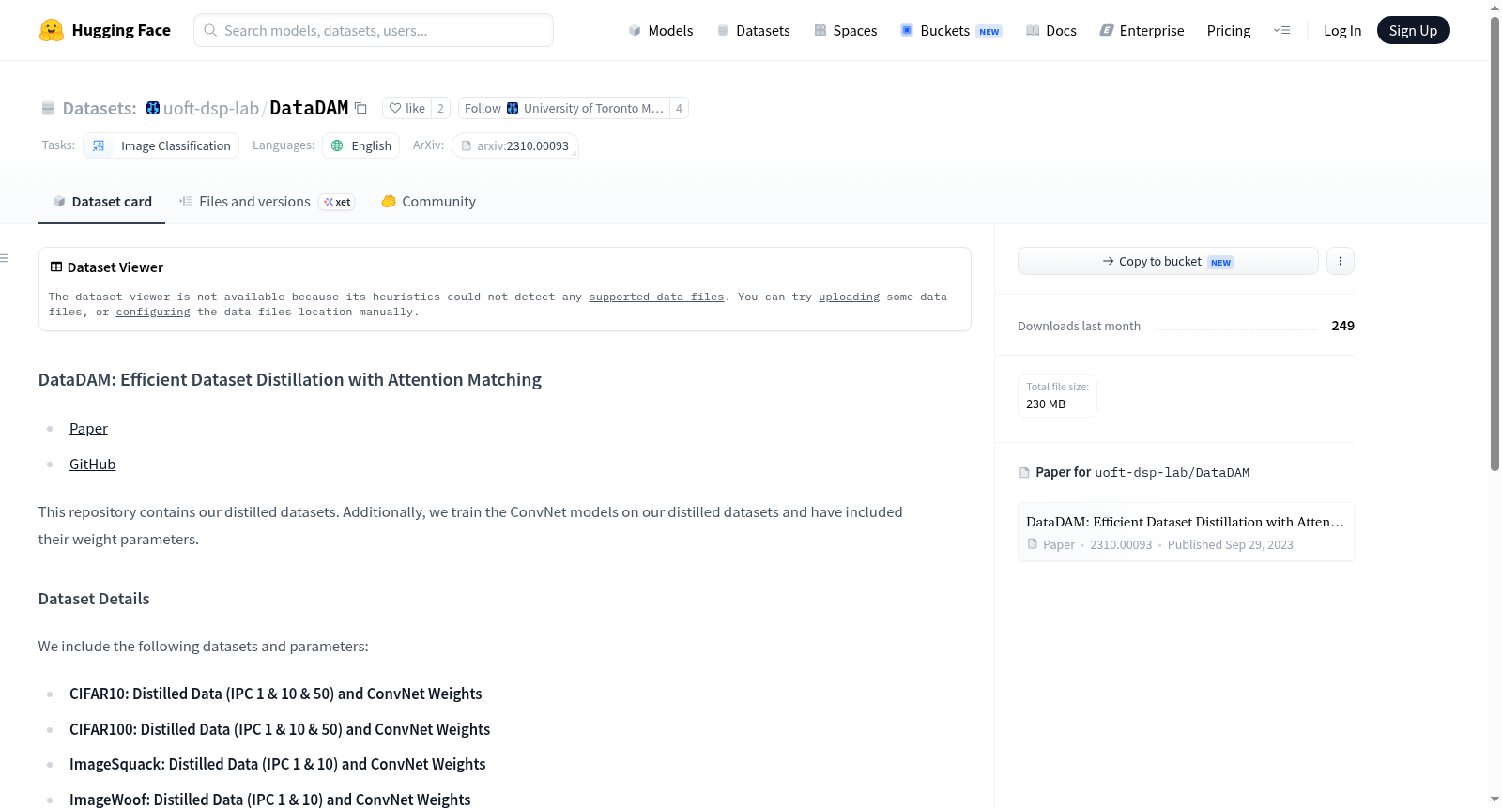Expand the extra navigation menu
This screenshot has height=808, width=1502.
coord(1281,30)
